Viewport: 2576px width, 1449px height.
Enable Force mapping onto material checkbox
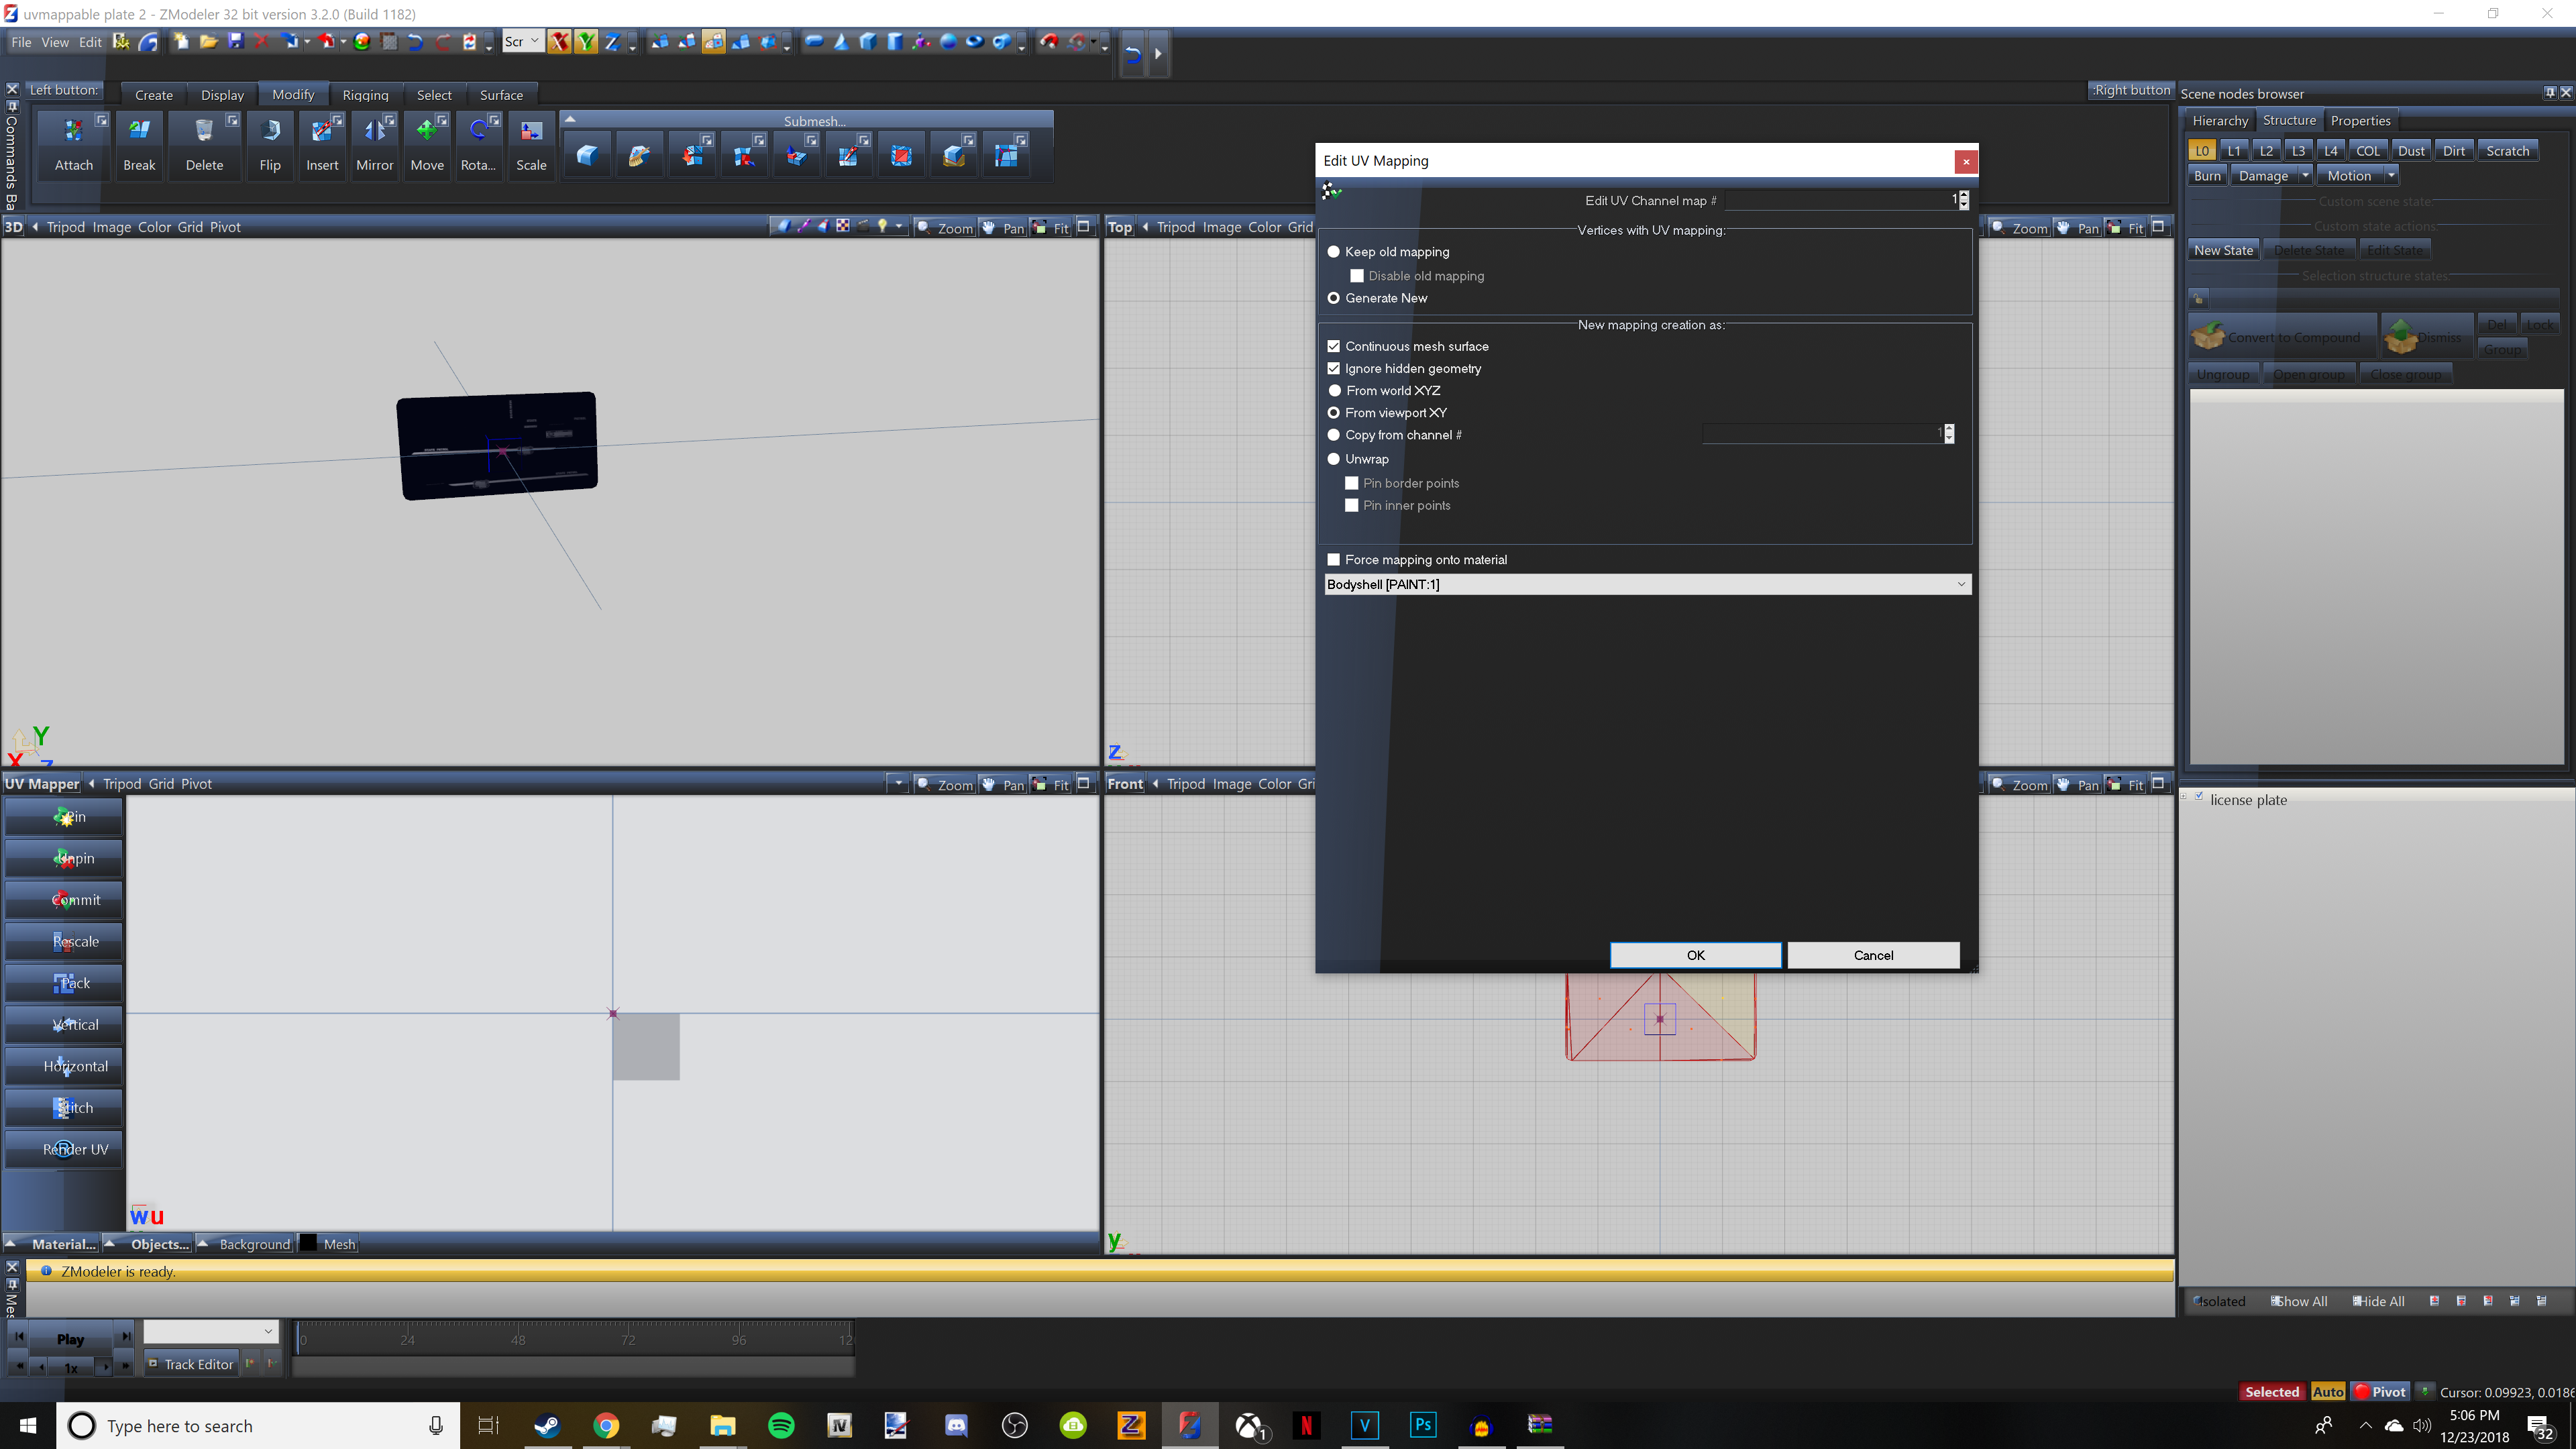coord(1333,560)
